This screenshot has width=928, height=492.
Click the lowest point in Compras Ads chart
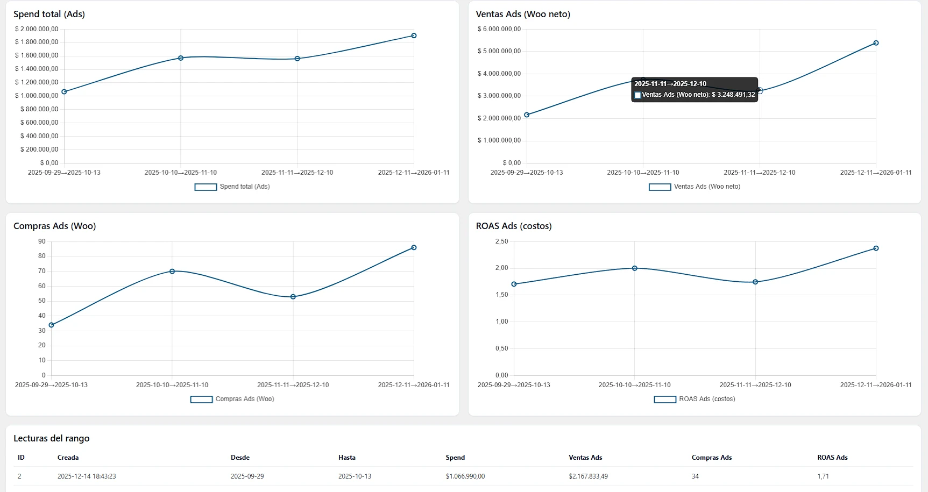coord(52,325)
